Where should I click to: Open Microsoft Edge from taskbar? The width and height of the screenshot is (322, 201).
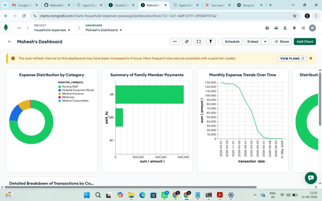tap(142, 195)
